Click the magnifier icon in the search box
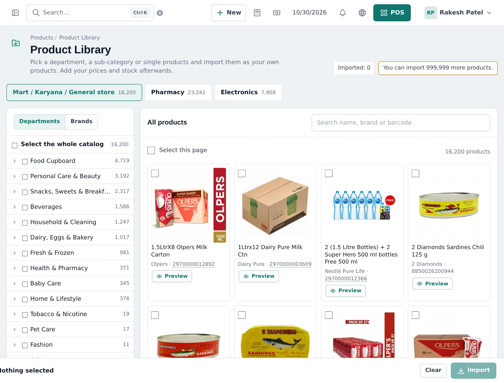The image size is (504, 383). 36,13
